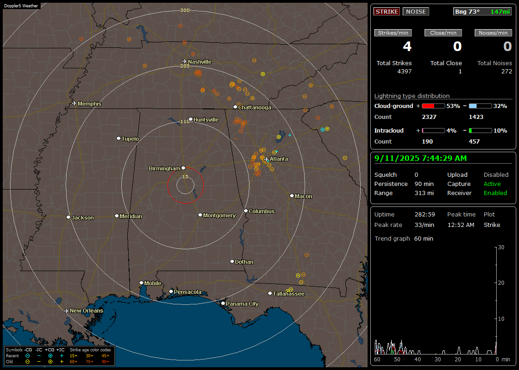Click the date and time 9/11/2025 7:44:29 AM
The height and width of the screenshot is (370, 519).
420,159
